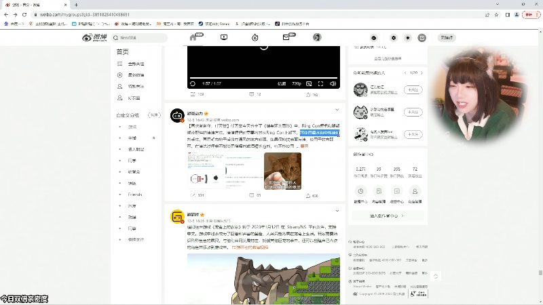Open the messages envelope icon
This screenshot has height=305, width=543.
click(286, 37)
